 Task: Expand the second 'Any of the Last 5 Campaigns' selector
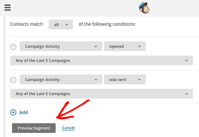[x=101, y=94]
